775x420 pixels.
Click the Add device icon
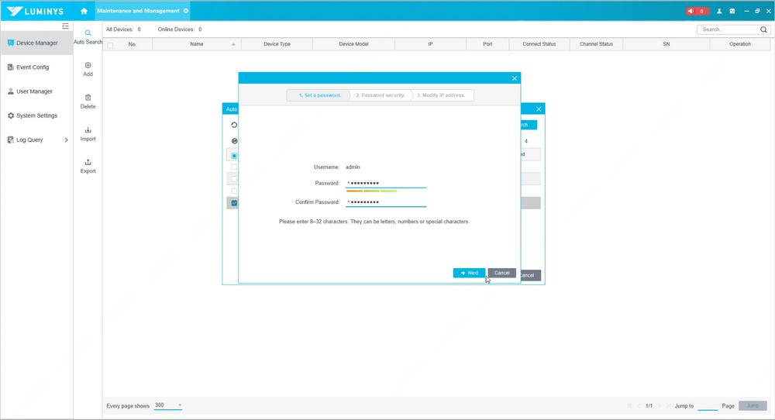pyautogui.click(x=88, y=66)
